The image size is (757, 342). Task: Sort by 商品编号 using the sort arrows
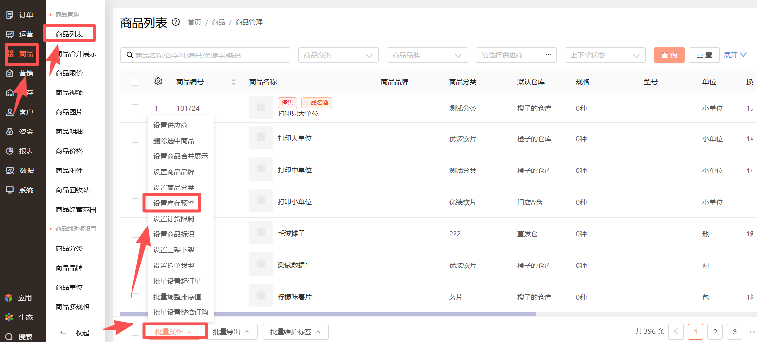point(234,82)
